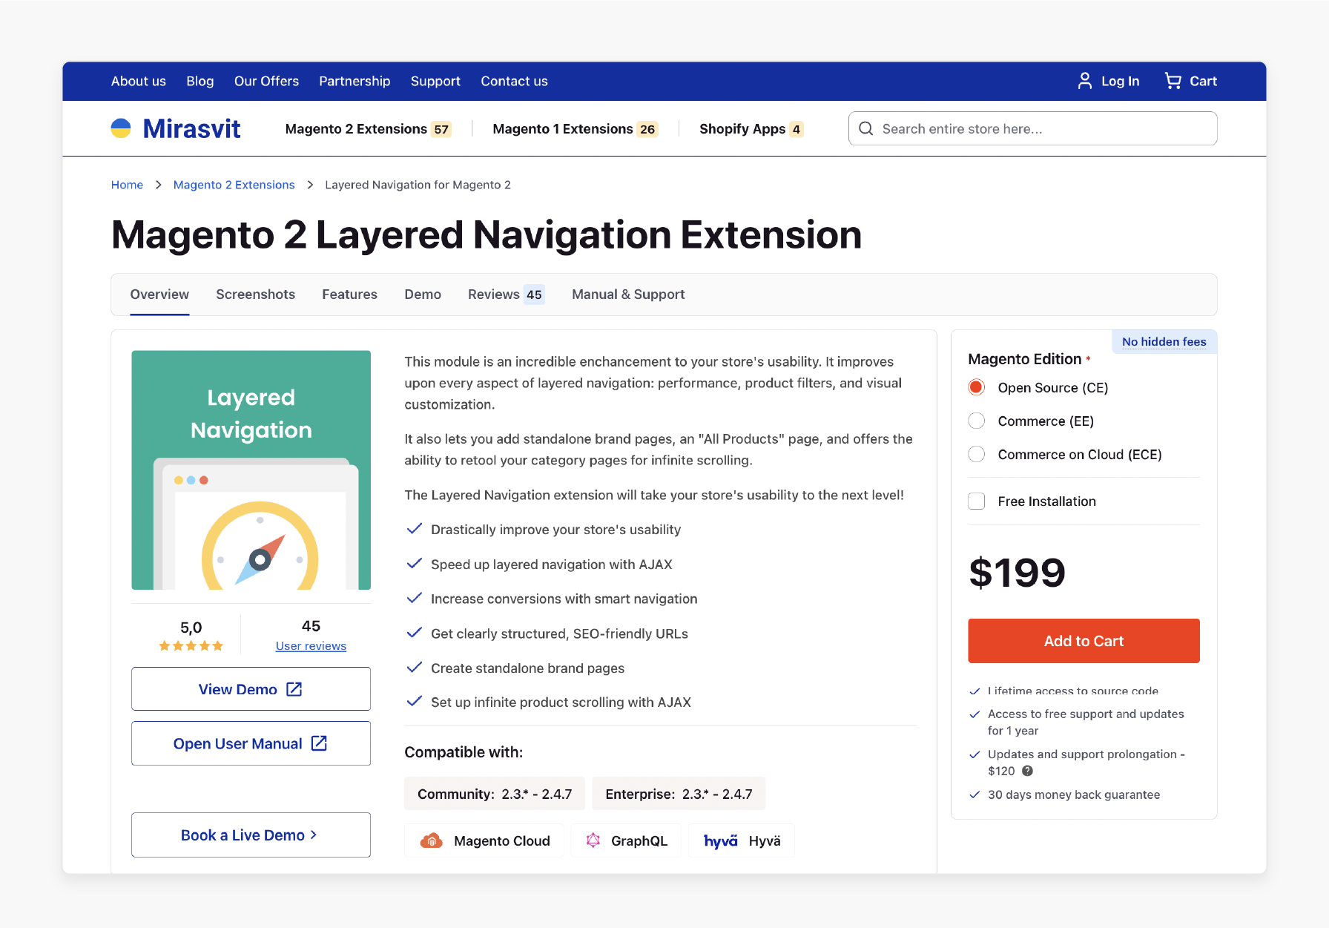Switch to the Screenshots tab

point(256,294)
